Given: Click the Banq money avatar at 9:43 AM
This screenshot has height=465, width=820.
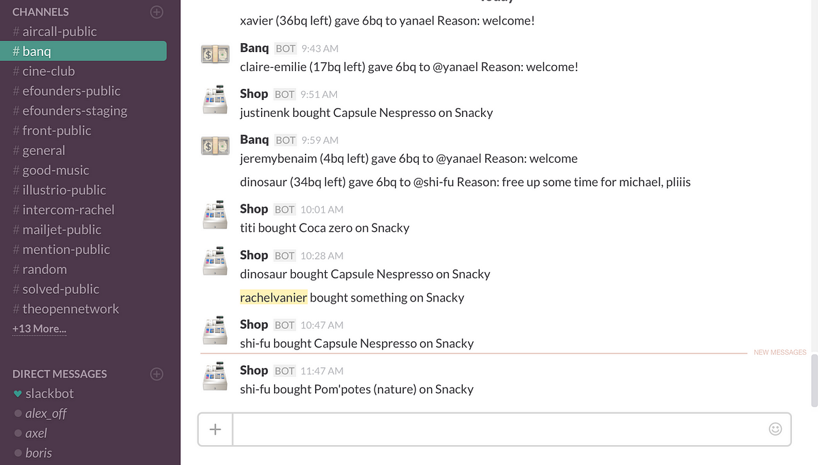Looking at the screenshot, I should pos(215,55).
